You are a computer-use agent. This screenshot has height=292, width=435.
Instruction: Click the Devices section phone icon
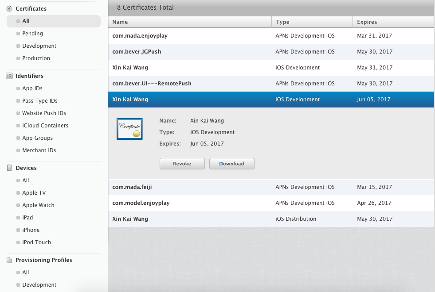tap(9, 168)
